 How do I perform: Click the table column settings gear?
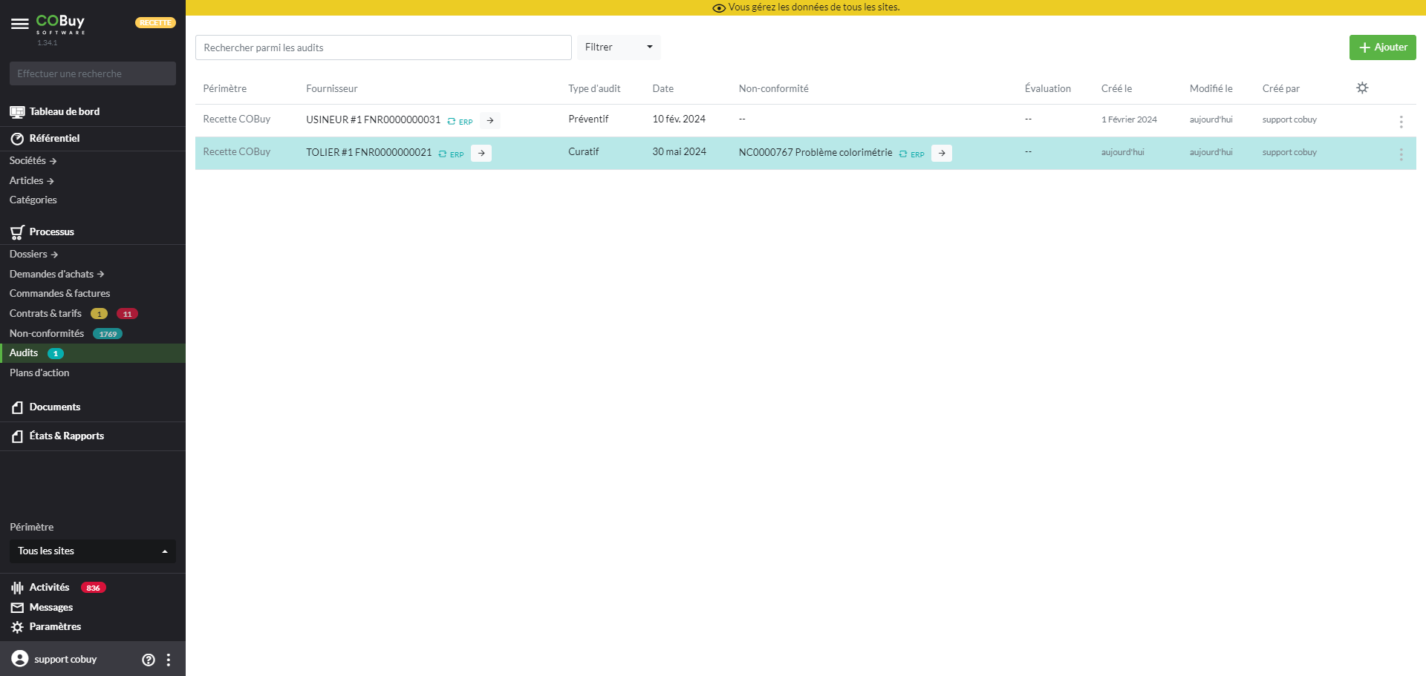(1362, 88)
